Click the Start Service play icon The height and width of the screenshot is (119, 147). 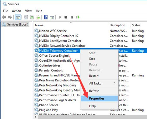[60, 17]
